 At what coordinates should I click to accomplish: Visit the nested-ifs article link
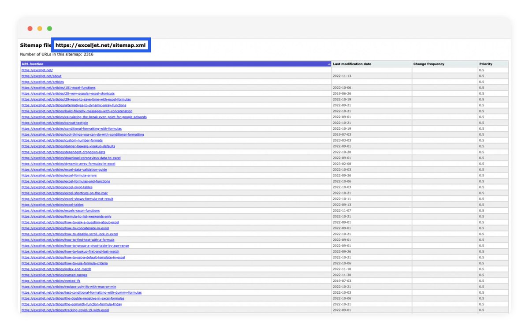pyautogui.click(x=51, y=281)
